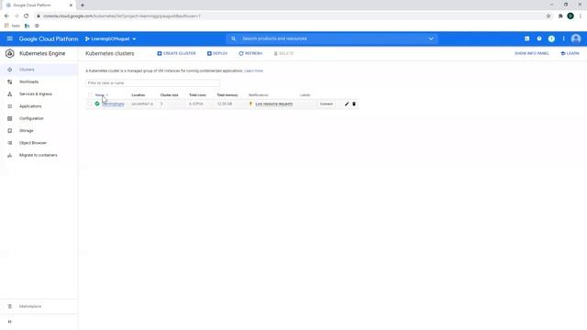Image resolution: width=587 pixels, height=330 pixels.
Task: Click the REFRESH button
Action: click(x=250, y=53)
